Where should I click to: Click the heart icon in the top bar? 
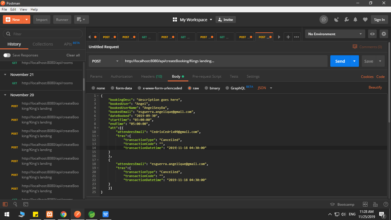coord(365,19)
